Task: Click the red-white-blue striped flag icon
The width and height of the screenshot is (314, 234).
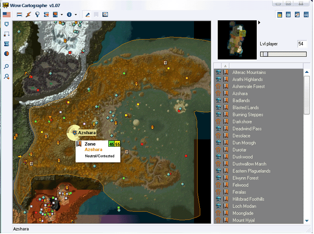Action: click(x=19, y=14)
